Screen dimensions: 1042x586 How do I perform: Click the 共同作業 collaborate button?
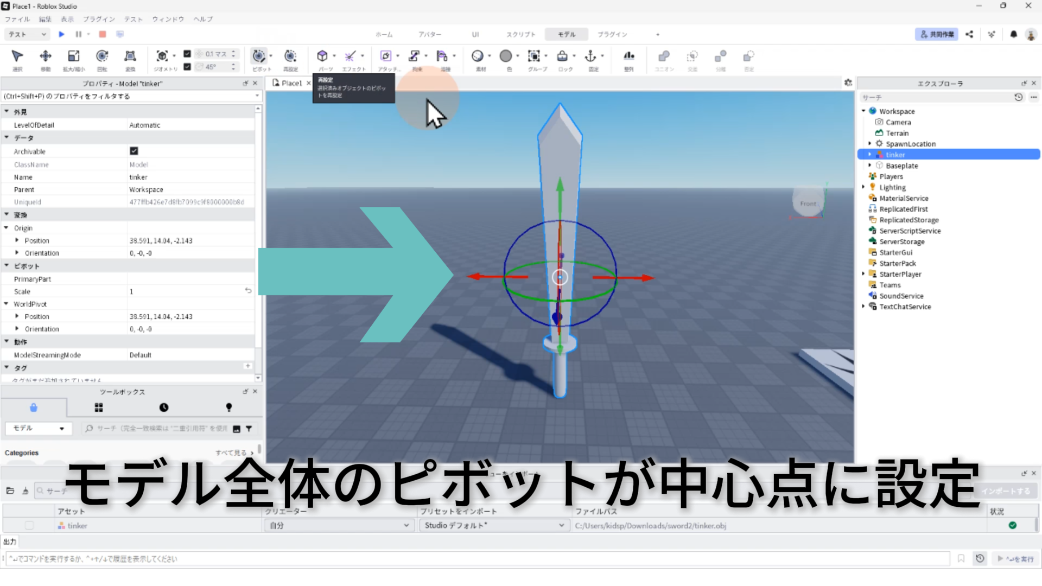click(936, 34)
